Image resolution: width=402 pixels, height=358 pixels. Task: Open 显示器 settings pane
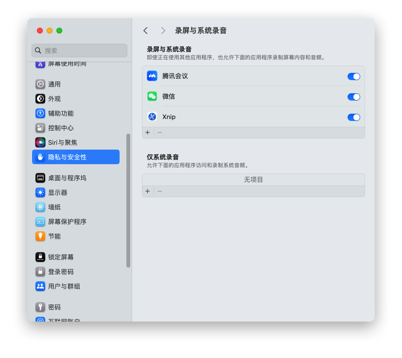pos(57,192)
